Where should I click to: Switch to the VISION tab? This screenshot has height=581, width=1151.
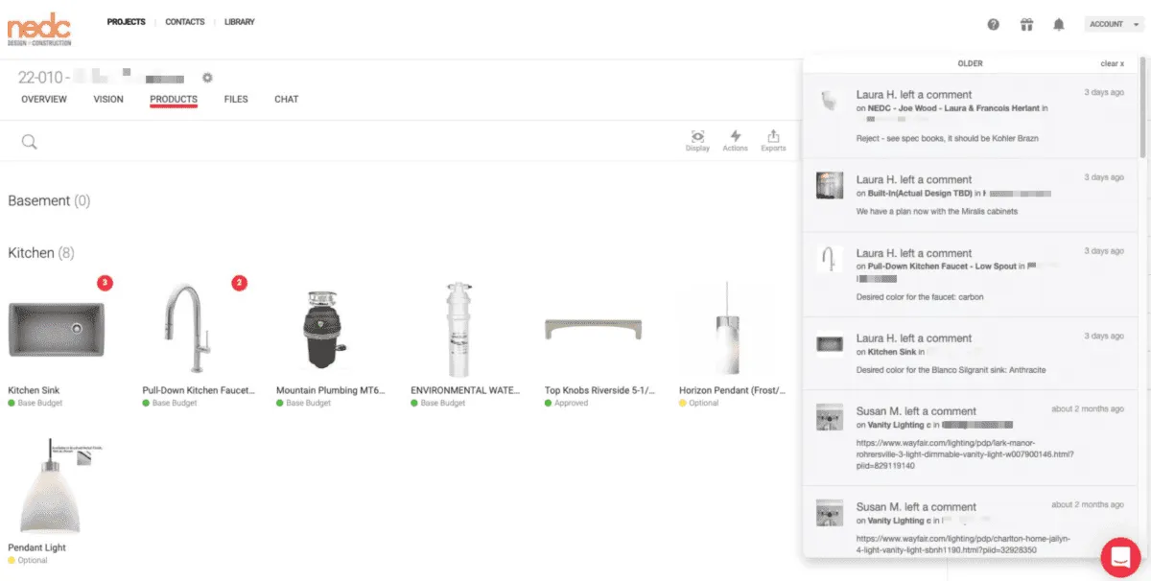click(108, 99)
